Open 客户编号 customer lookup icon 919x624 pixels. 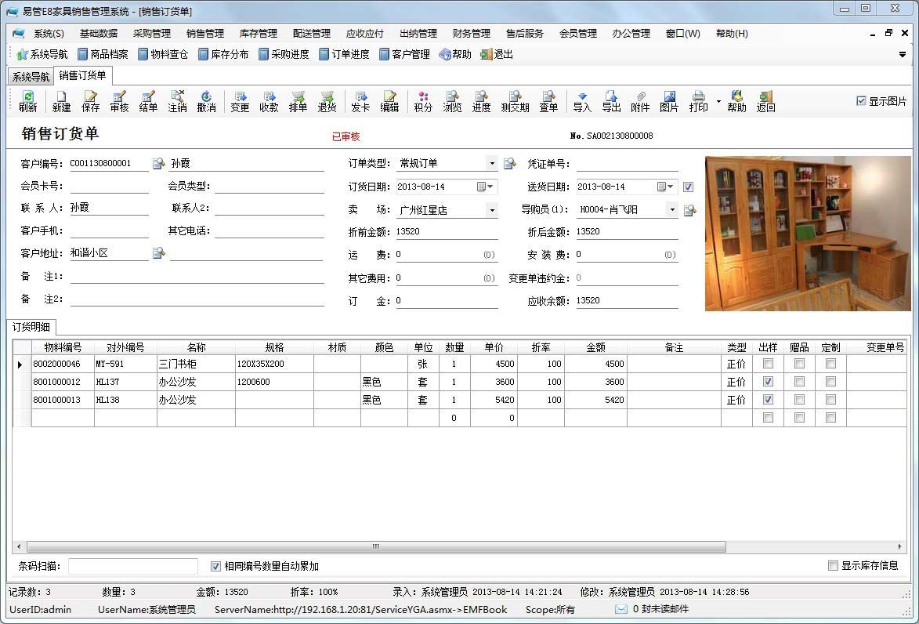158,163
